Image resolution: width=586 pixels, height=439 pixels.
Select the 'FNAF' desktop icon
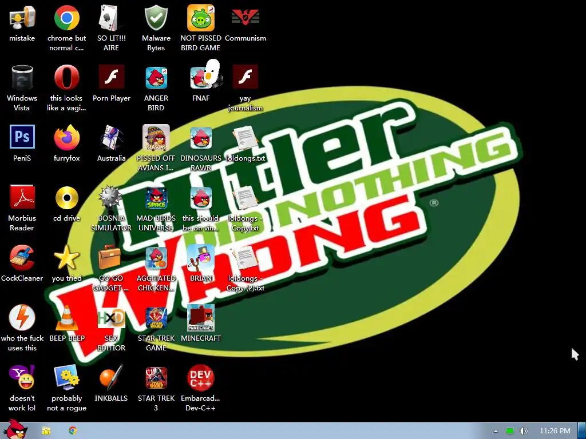[x=201, y=78]
